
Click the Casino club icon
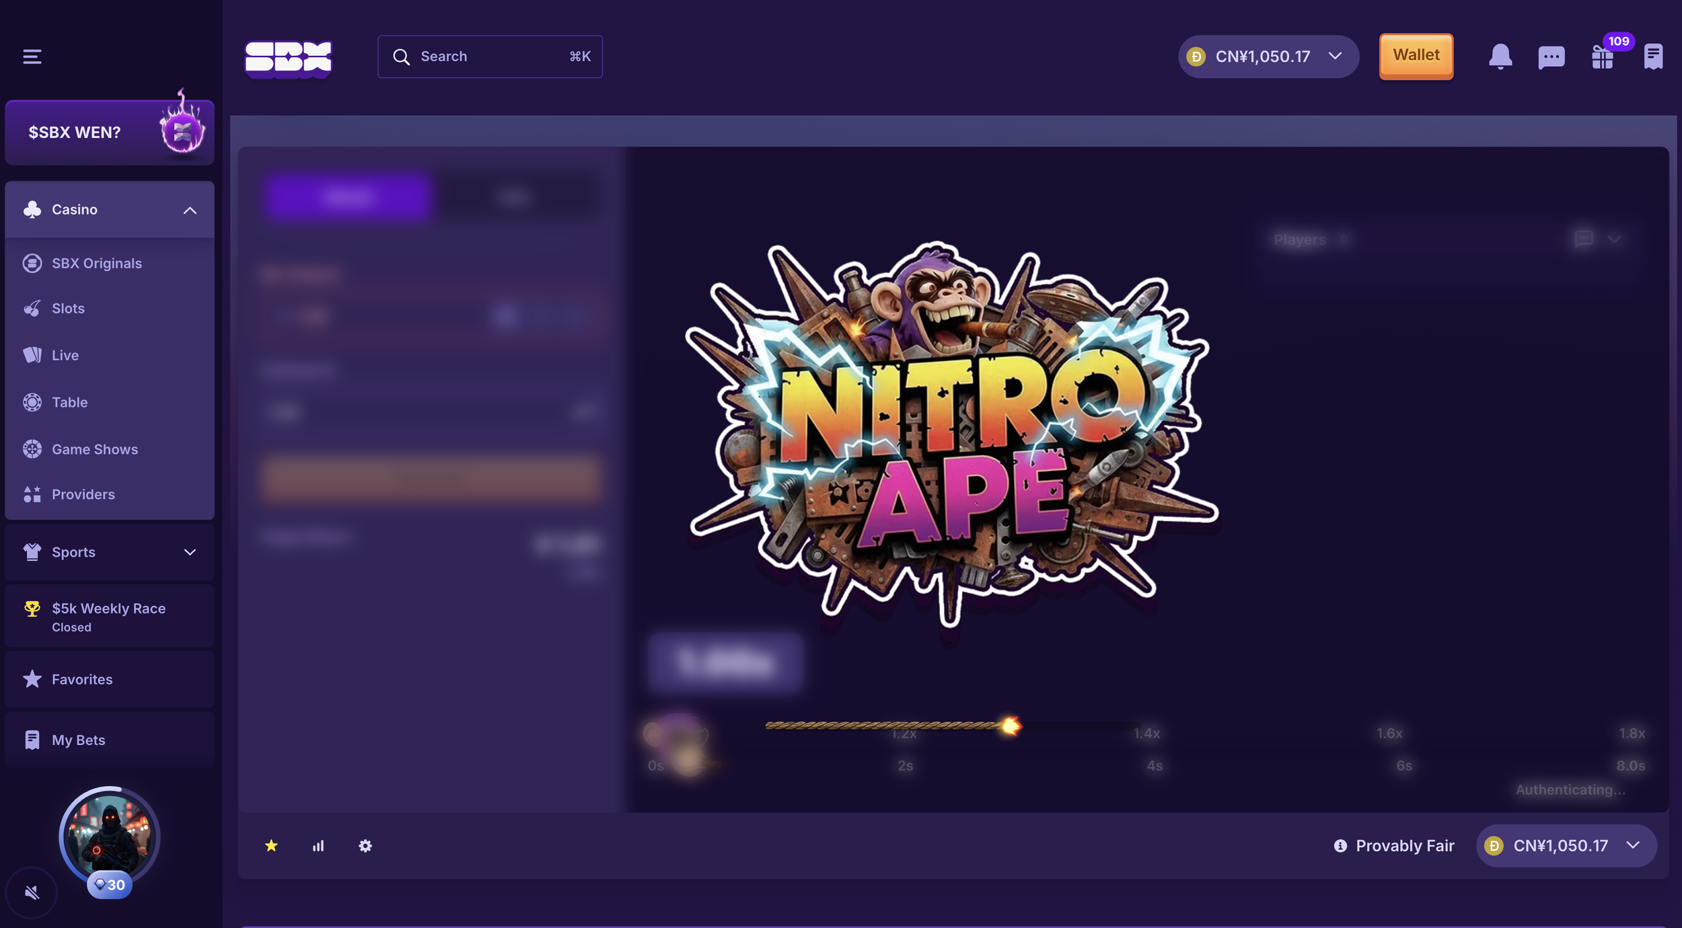[32, 210]
